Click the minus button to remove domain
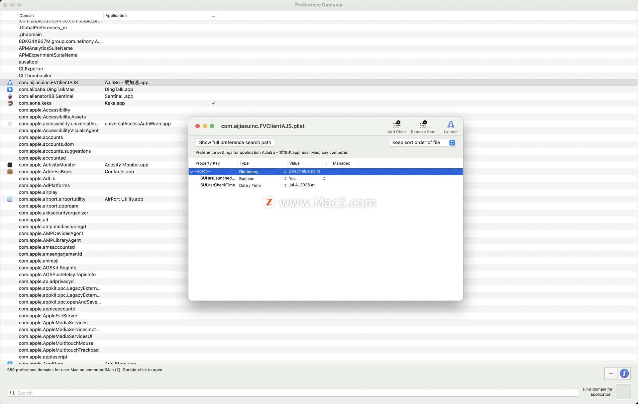The width and height of the screenshot is (638, 404). pos(611,373)
